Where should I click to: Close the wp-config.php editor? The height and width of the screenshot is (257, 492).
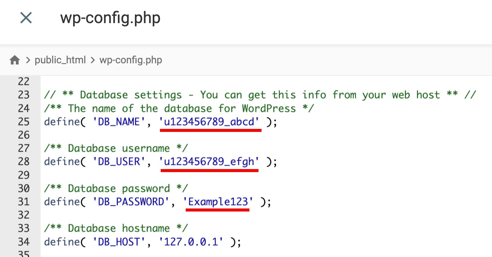pyautogui.click(x=26, y=18)
